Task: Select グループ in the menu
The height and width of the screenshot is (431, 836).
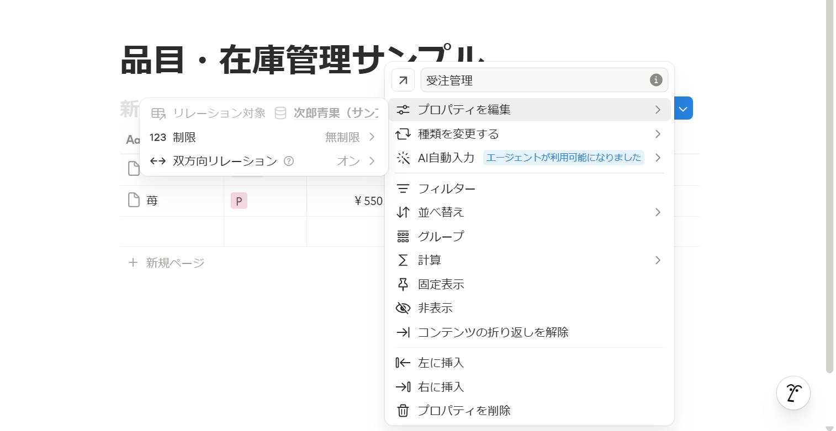Action: point(530,236)
